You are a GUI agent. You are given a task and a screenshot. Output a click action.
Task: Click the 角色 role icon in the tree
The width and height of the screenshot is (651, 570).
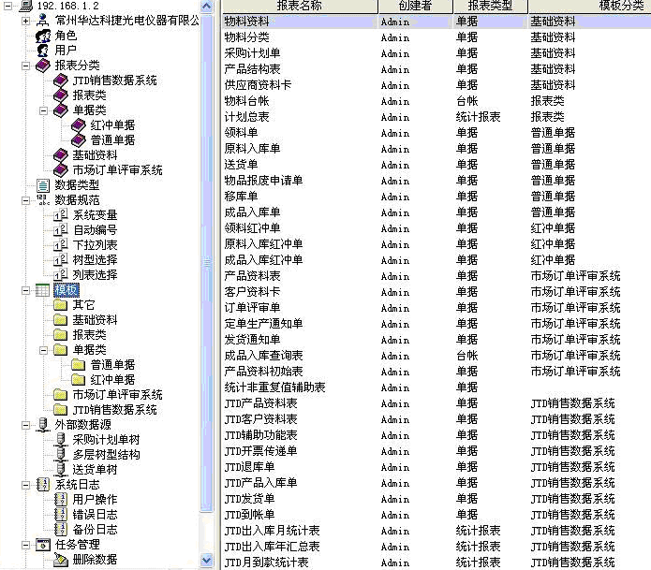tap(42, 36)
